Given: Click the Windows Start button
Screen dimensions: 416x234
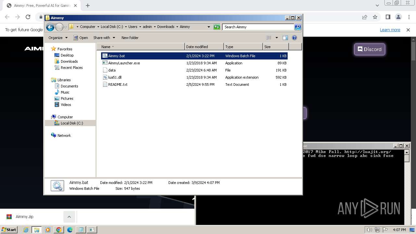Looking at the screenshot, I should 9,229.
